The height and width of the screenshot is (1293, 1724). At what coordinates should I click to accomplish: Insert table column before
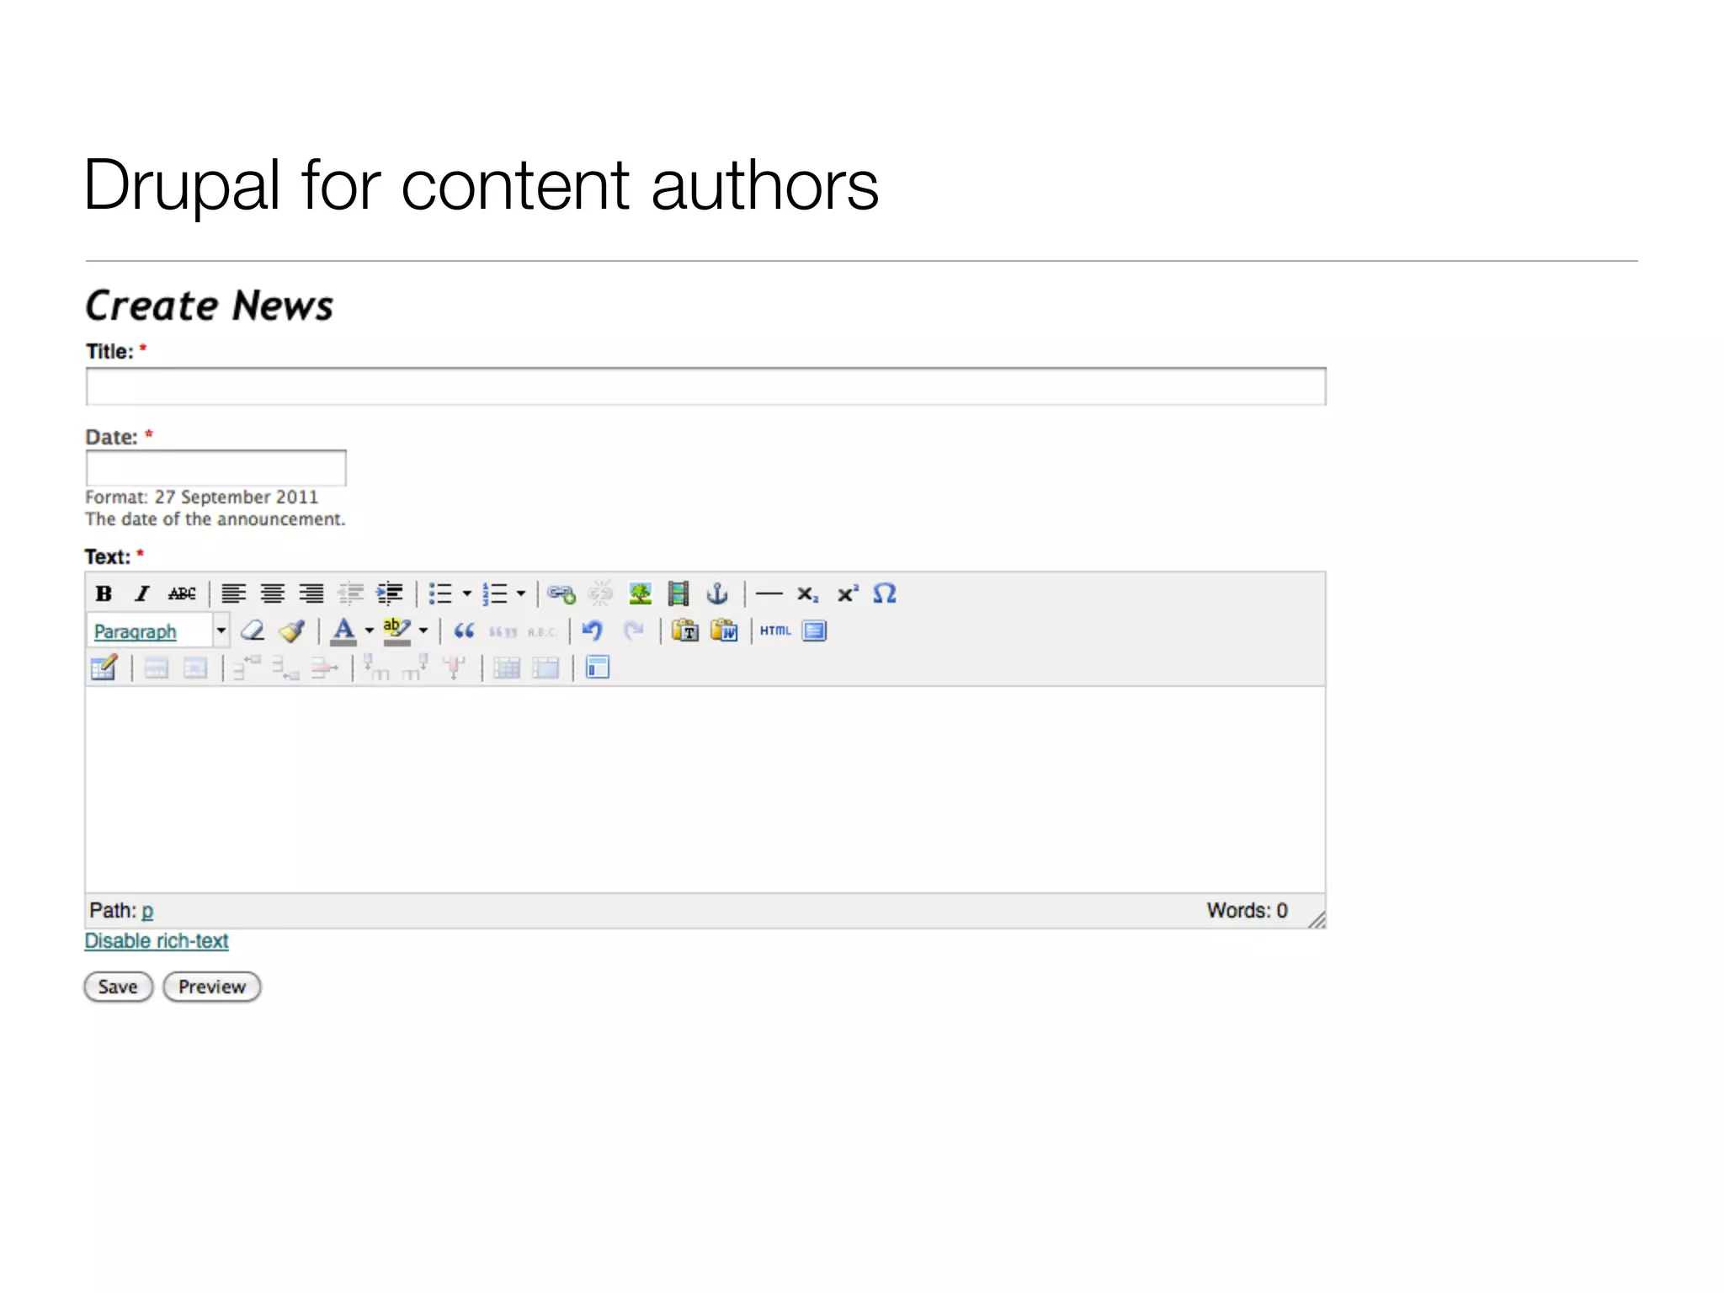[376, 668]
